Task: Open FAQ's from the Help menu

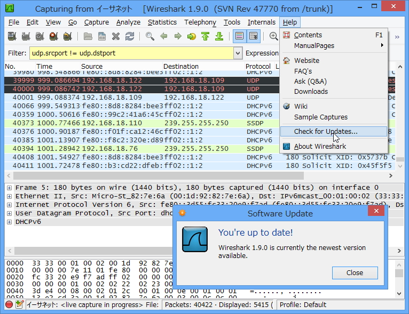Action: 334,71
